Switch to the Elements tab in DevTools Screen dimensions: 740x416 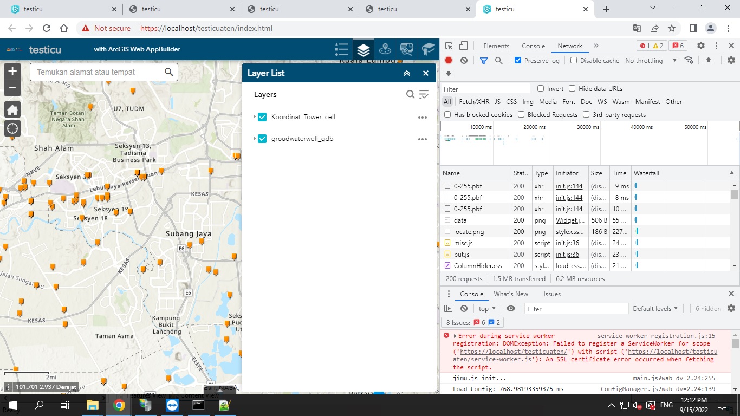(496, 46)
